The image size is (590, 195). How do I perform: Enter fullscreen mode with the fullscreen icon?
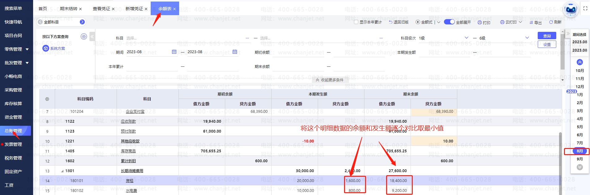coord(585,8)
